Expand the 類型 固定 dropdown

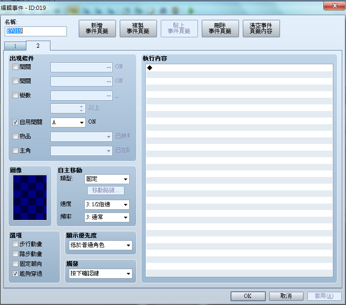(107, 179)
